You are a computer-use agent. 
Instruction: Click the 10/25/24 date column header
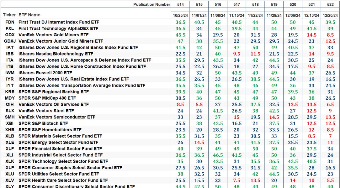180,15
